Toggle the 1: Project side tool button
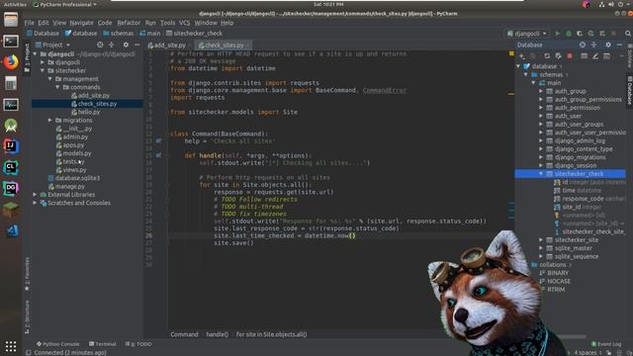633x356 pixels. (x=27, y=58)
